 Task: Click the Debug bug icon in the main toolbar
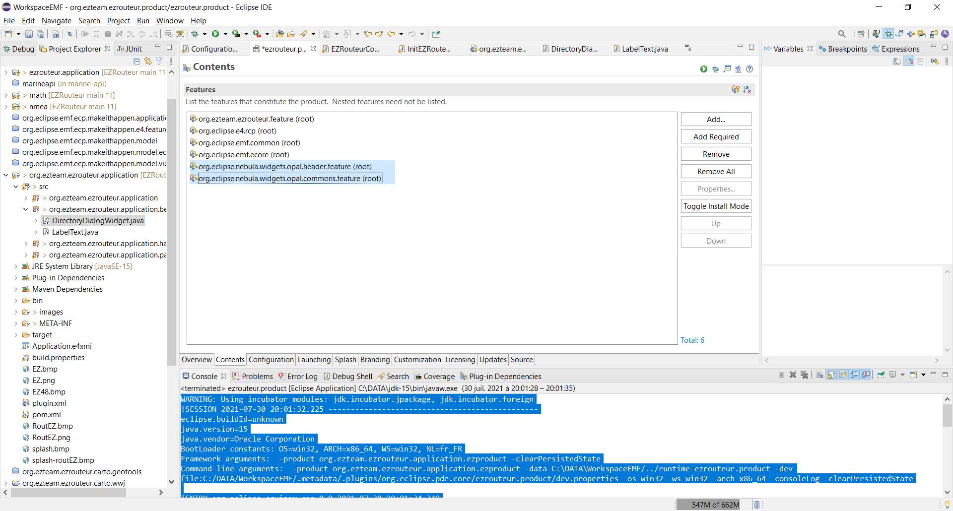pyautogui.click(x=195, y=34)
